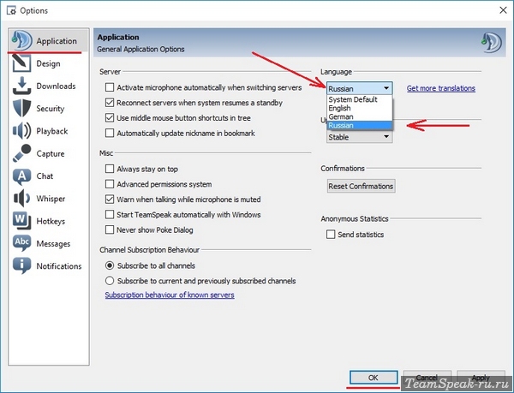The image size is (514, 393).
Task: Select the Capture section
Action: [49, 153]
